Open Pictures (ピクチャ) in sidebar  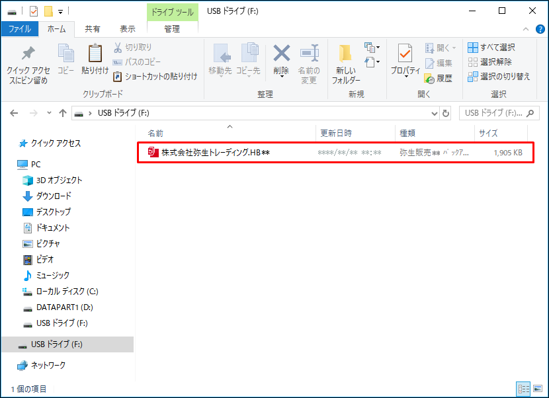41,244
